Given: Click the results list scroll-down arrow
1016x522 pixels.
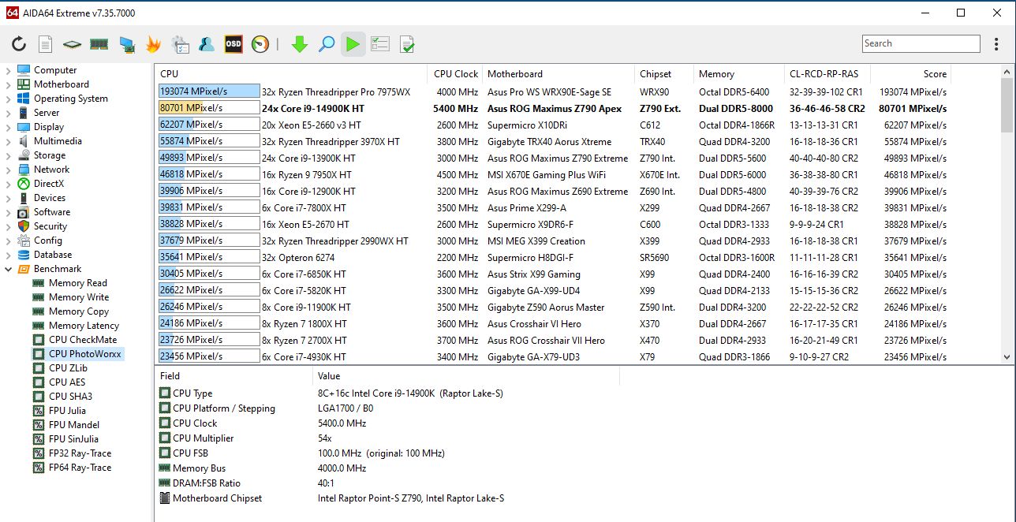Looking at the screenshot, I should [x=1007, y=356].
